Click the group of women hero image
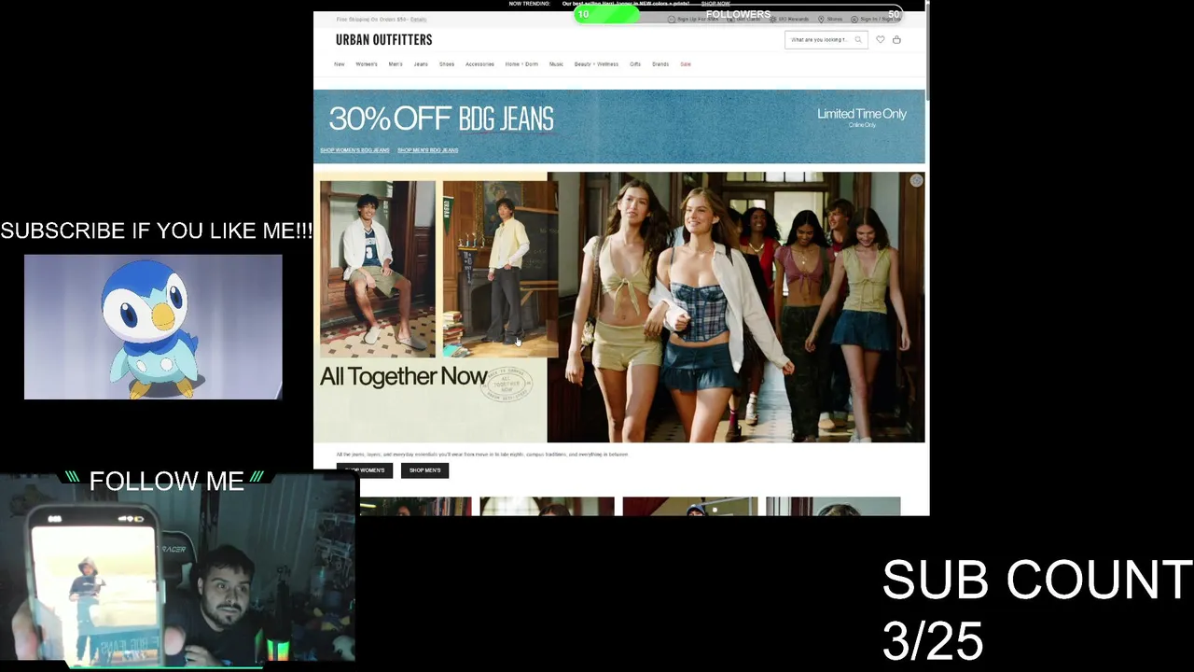Screen dimensions: 1194x672 click(x=736, y=307)
